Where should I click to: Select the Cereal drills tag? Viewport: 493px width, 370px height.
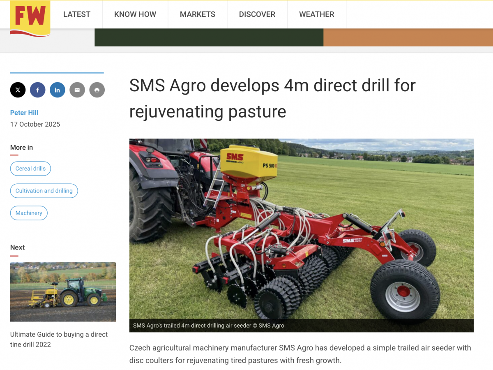(x=30, y=169)
